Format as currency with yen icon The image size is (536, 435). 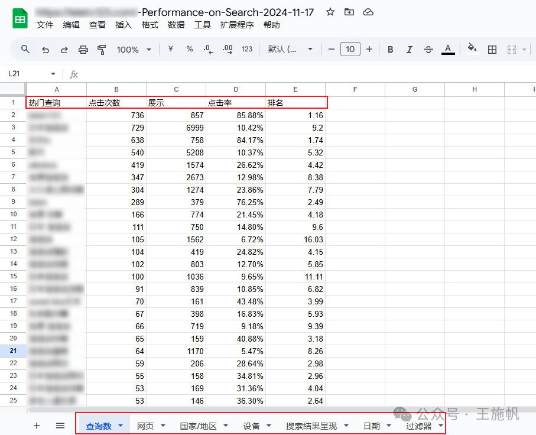click(171, 49)
